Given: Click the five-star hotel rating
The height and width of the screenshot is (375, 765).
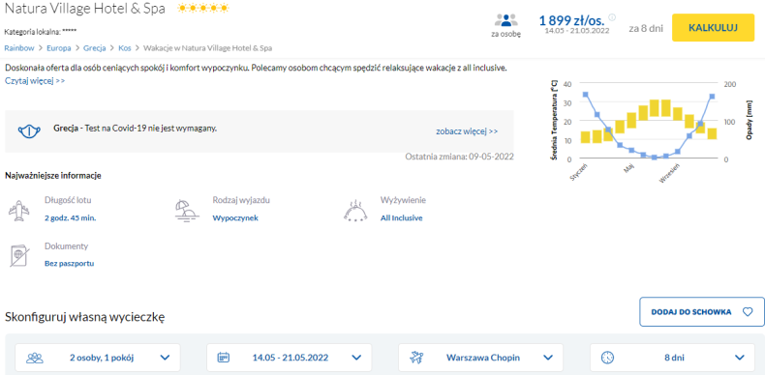Looking at the screenshot, I should point(203,8).
